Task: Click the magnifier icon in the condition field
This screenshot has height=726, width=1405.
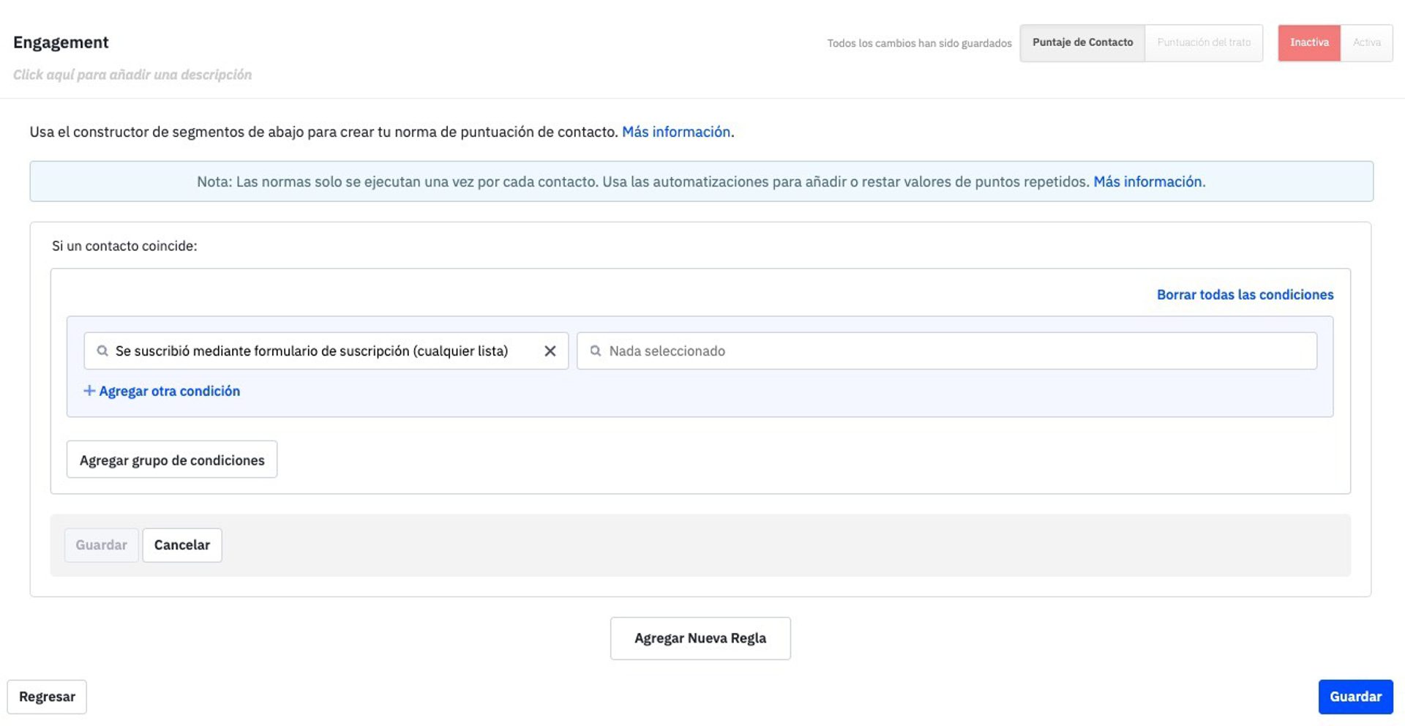Action: click(x=102, y=351)
